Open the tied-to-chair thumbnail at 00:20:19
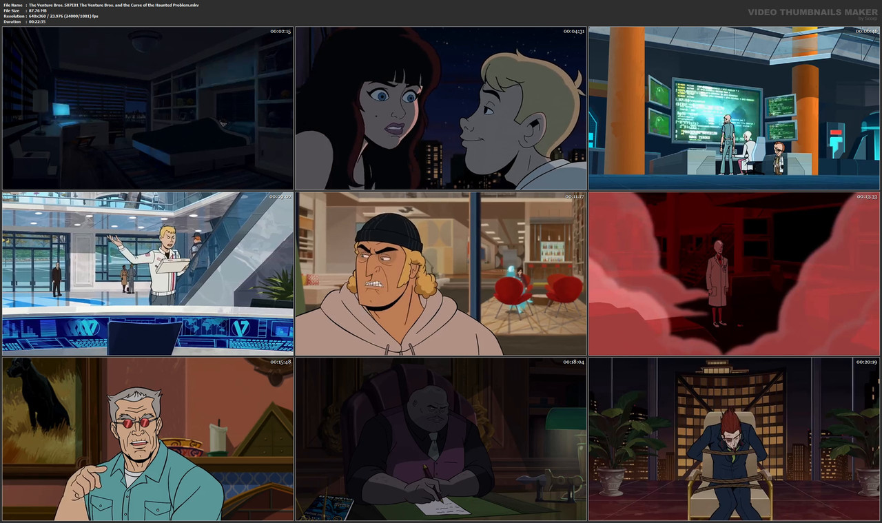This screenshot has width=882, height=523. pyautogui.click(x=733, y=439)
